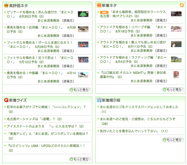Screen dimensions: 187x165
Task: Click もっと見る in the 新着ネタ panel
Action: [x=173, y=90]
